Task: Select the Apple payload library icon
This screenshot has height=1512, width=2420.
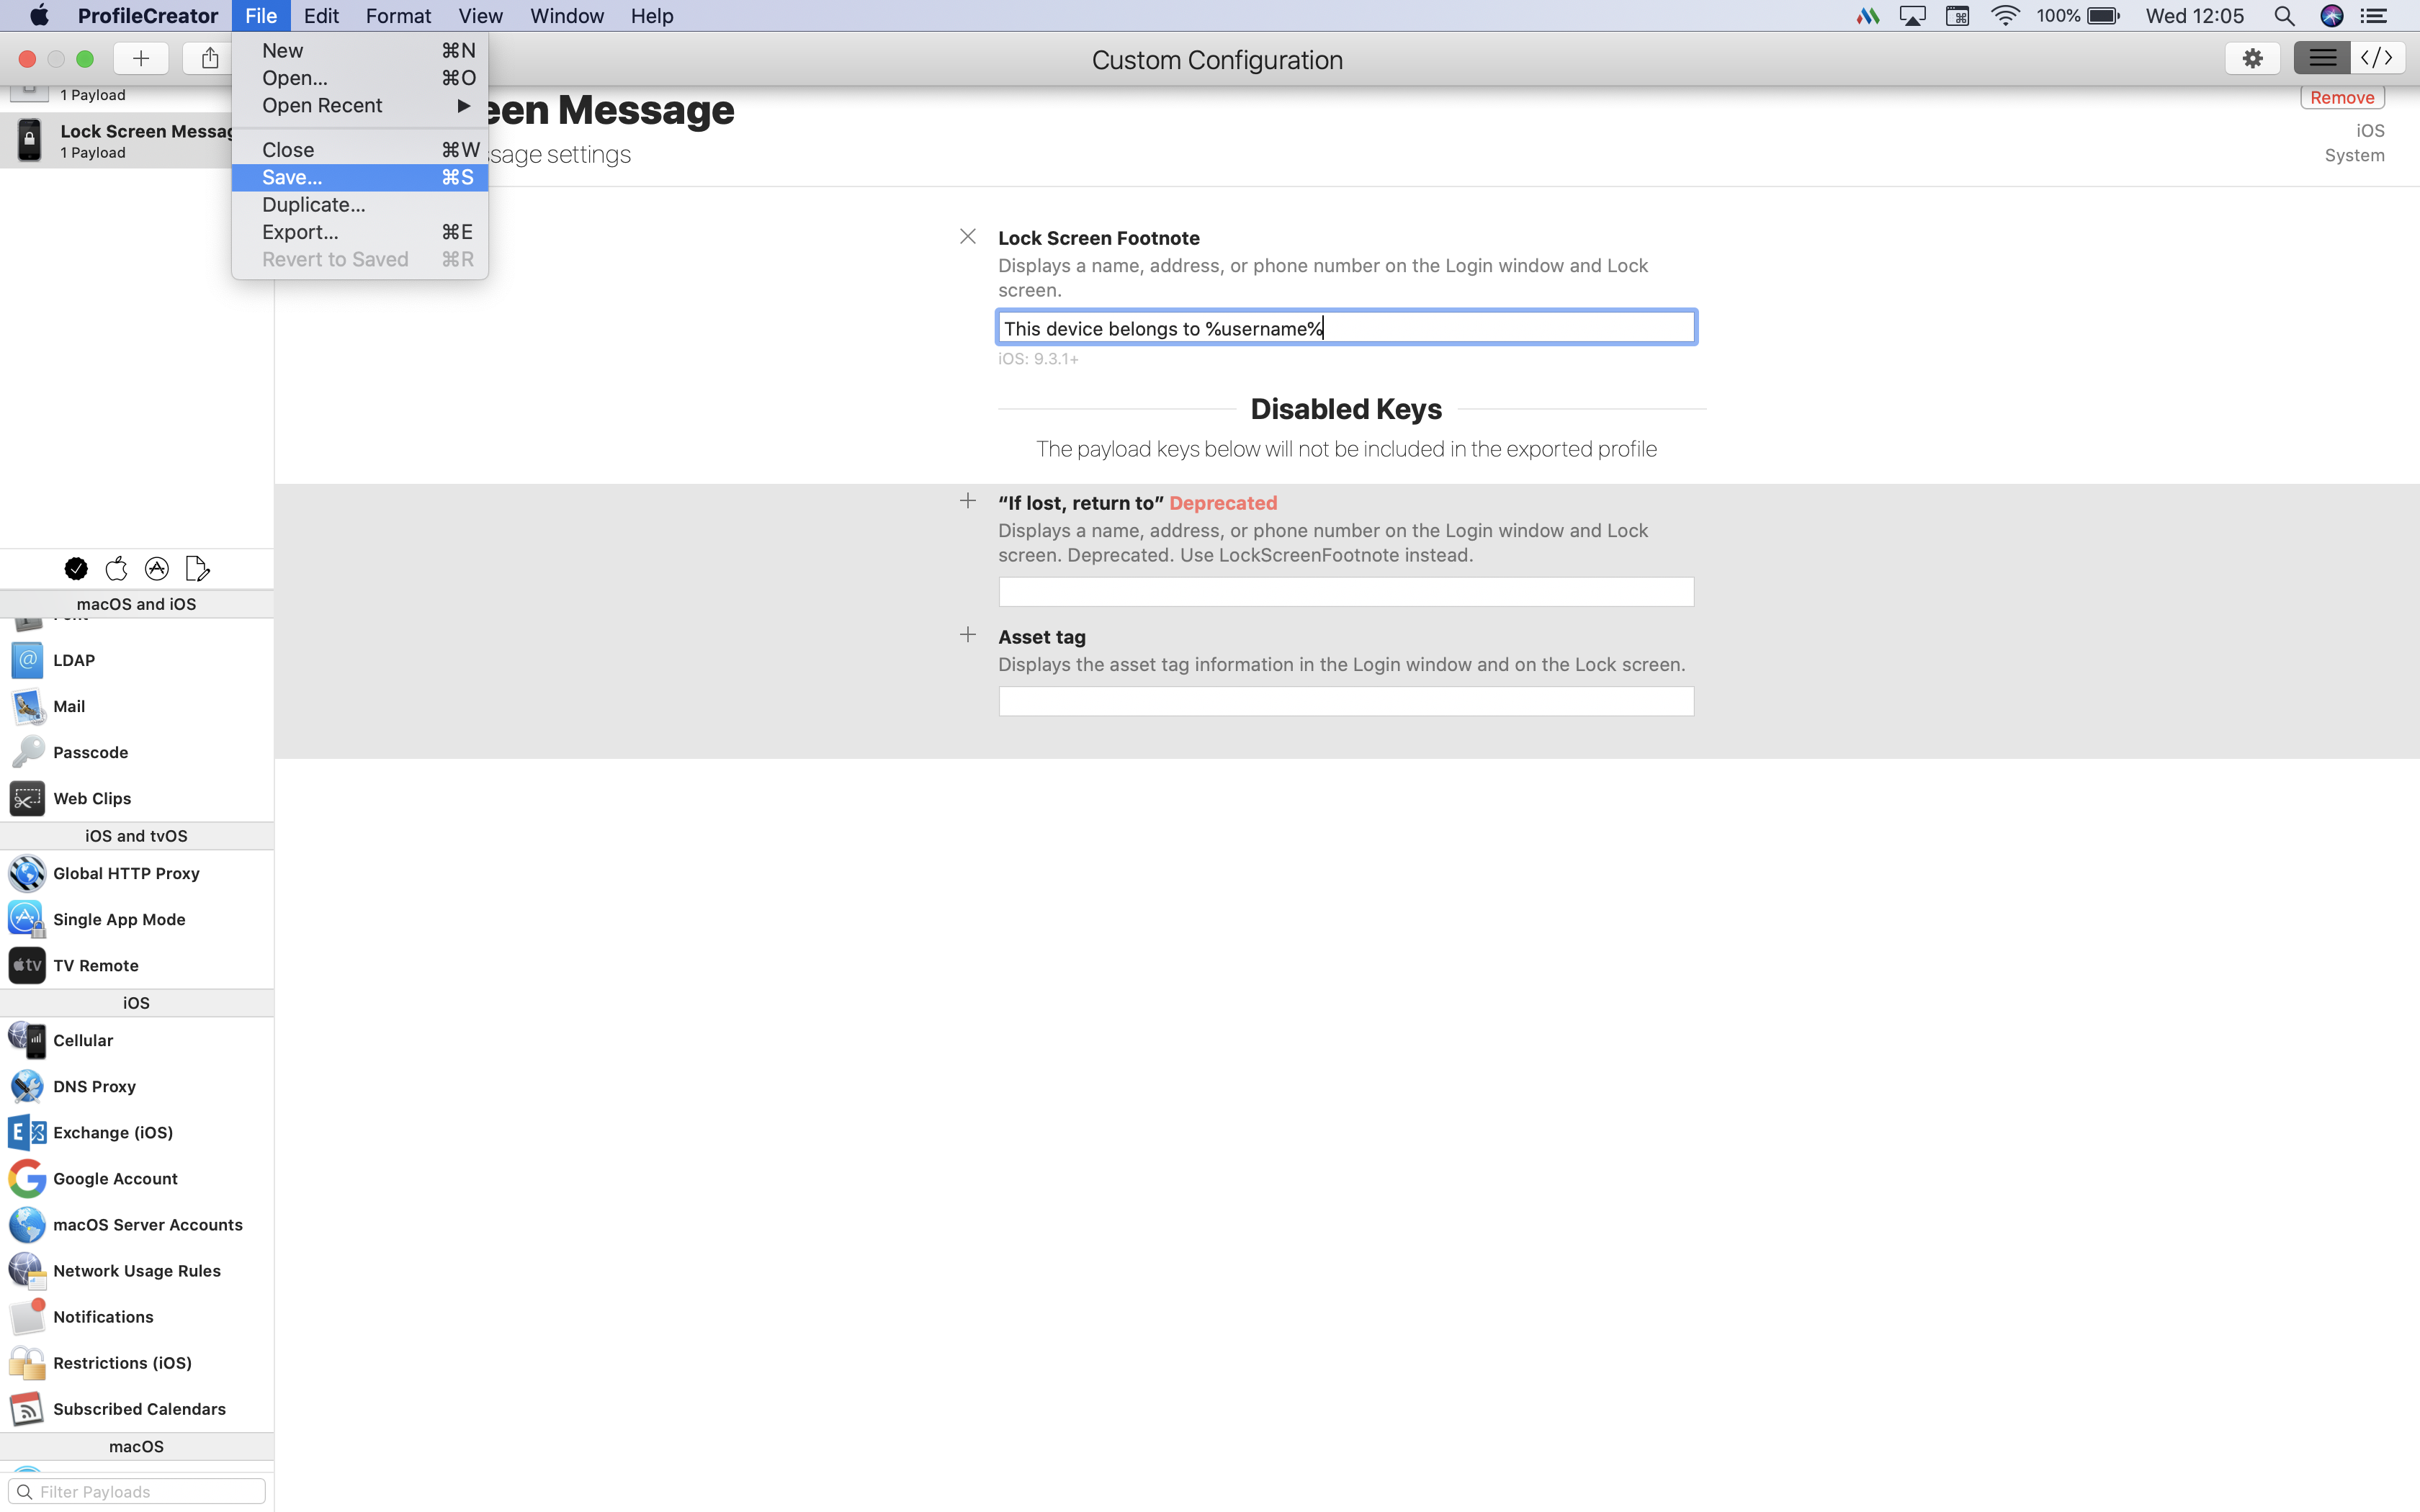Action: (116, 569)
